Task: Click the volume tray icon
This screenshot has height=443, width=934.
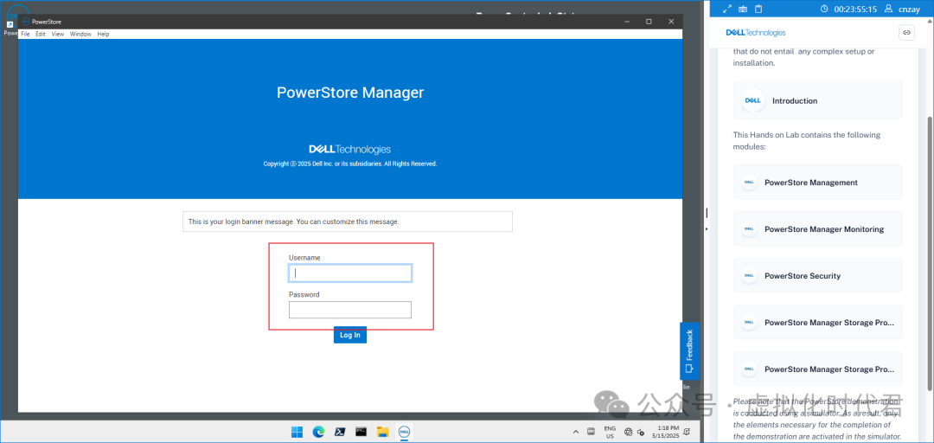Action: click(640, 433)
